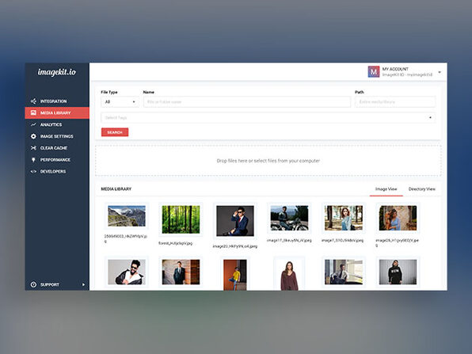Click the Performance bulb icon
The image size is (472, 354).
click(x=33, y=160)
